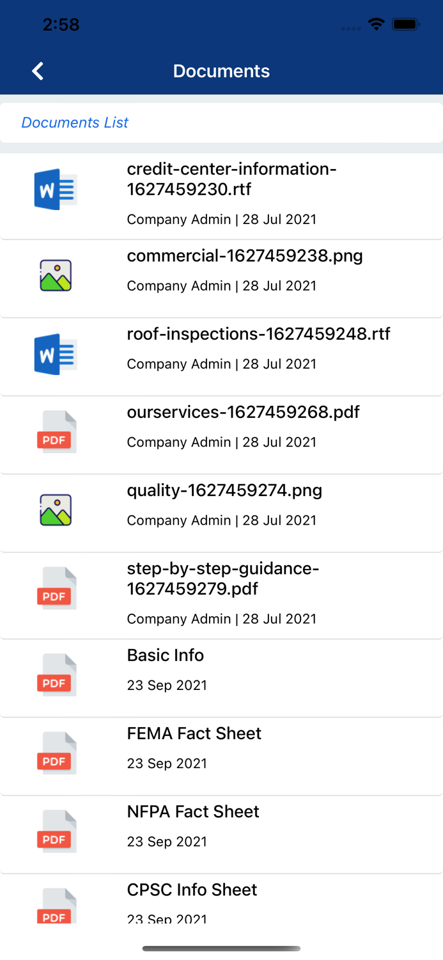Image resolution: width=443 pixels, height=960 pixels.
Task: Tap the back arrow in header
Action: click(x=38, y=71)
